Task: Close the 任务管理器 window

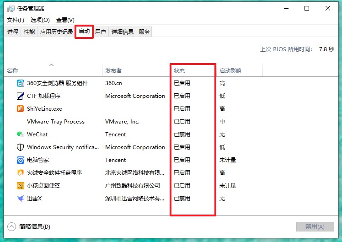Action: [x=328, y=9]
